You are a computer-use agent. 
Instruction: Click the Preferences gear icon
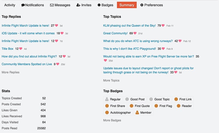[142, 5]
